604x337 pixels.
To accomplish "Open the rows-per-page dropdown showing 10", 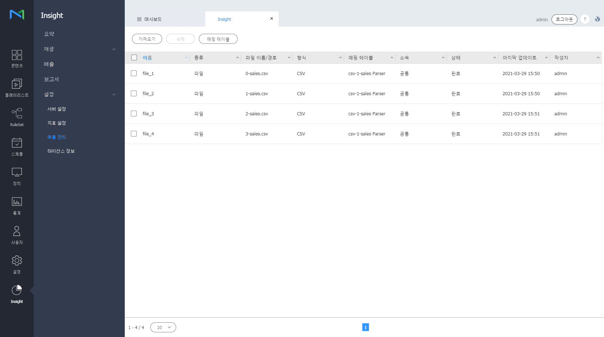I will click(163, 327).
